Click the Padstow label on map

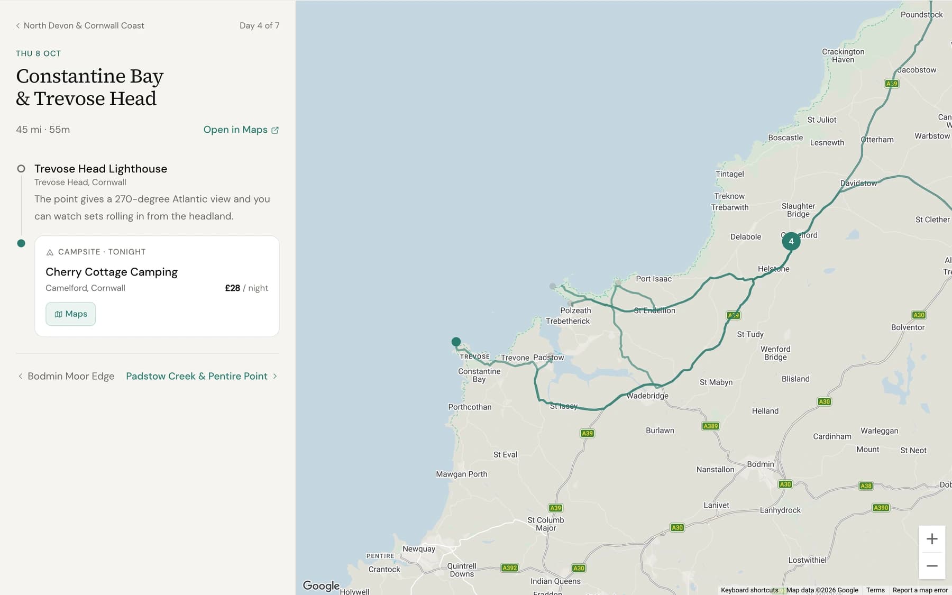pyautogui.click(x=548, y=358)
